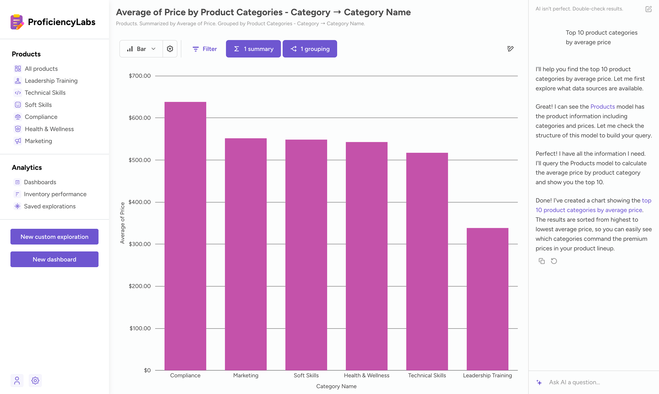This screenshot has width=659, height=394.
Task: Click the edit notes icon above chart
Action: (x=510, y=49)
